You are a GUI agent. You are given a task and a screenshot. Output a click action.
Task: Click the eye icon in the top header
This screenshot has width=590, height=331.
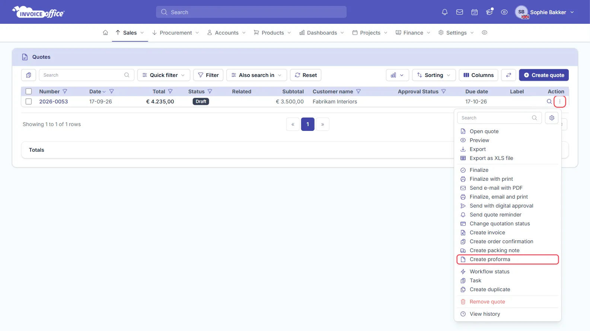point(504,12)
